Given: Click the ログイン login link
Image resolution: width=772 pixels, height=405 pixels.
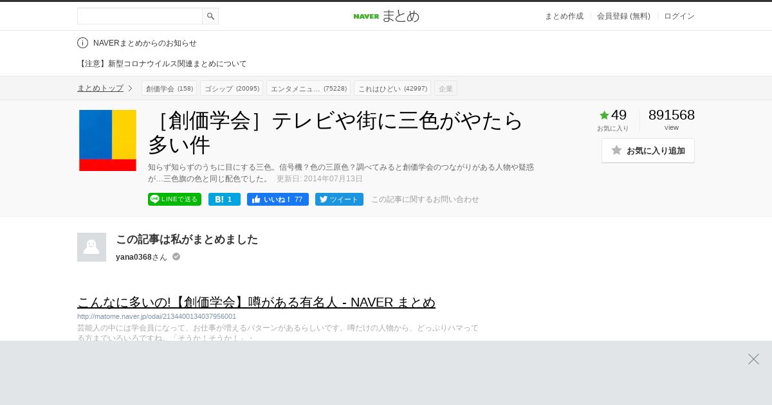Looking at the screenshot, I should (679, 16).
